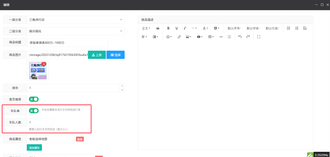Open the more text styles (…) menu
Viewport: 330px width, 157px height.
pyautogui.click(x=194, y=28)
